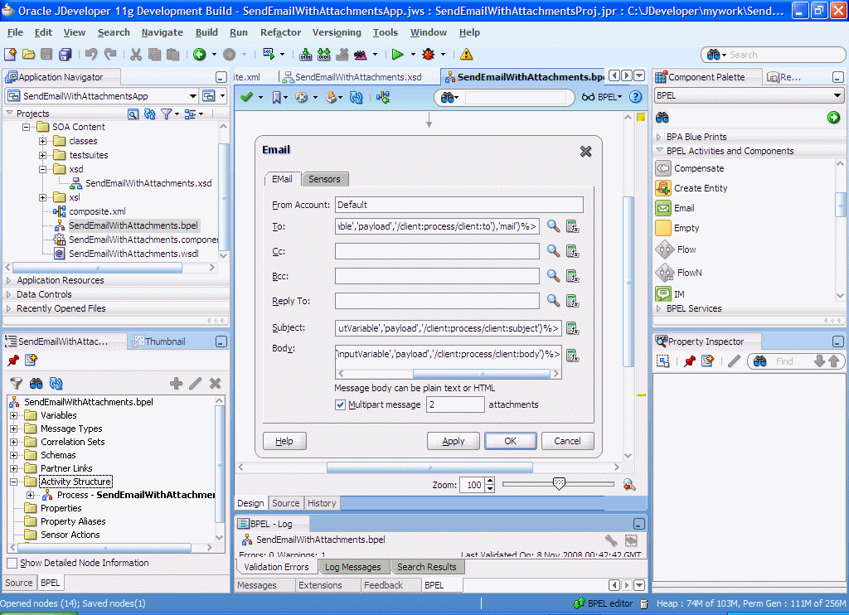849x615 pixels.
Task: Open the Tools menu
Action: tap(385, 32)
